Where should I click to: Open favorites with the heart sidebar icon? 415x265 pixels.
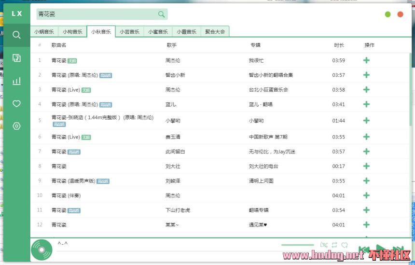17,103
